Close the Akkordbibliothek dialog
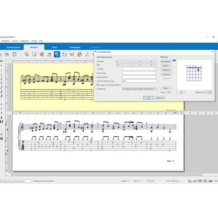Screen dimensions: 218x219 pyautogui.click(x=212, y=52)
